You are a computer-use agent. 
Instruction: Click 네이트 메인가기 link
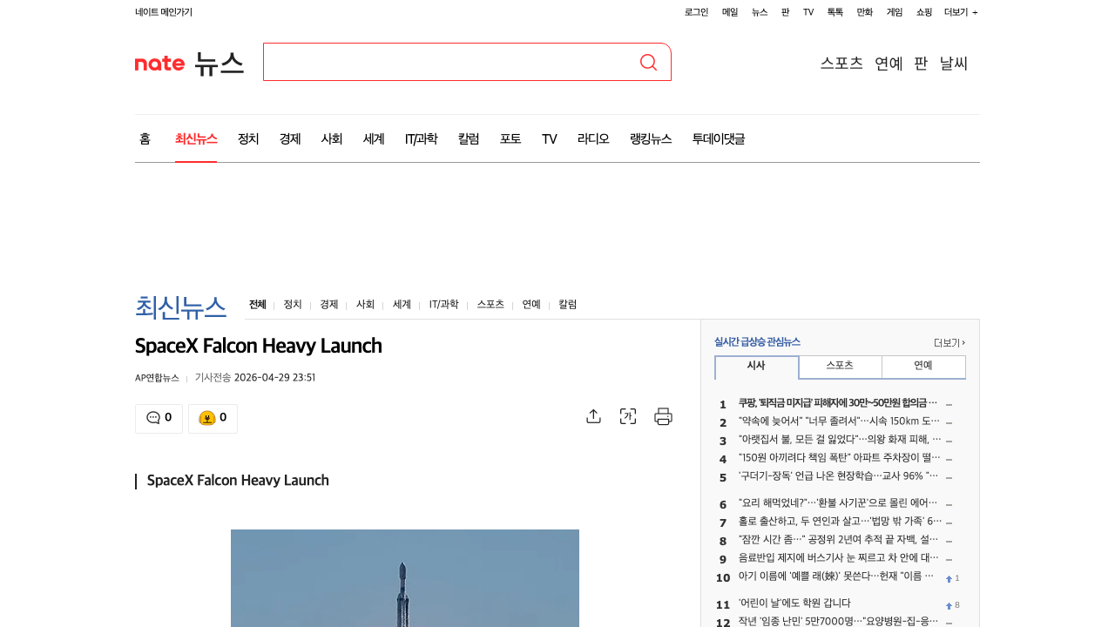(x=164, y=12)
